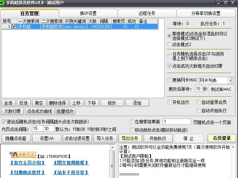Click the 更改后等待 seconds input field

tap(198, 89)
